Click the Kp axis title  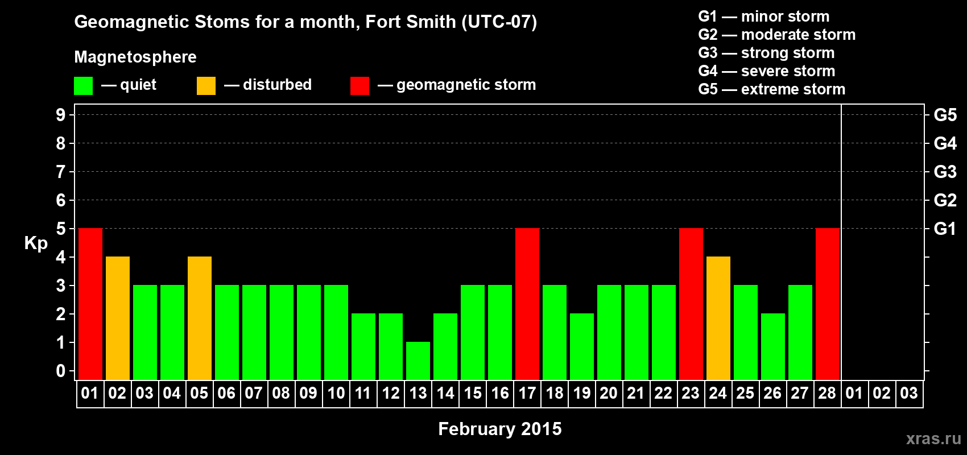[36, 243]
